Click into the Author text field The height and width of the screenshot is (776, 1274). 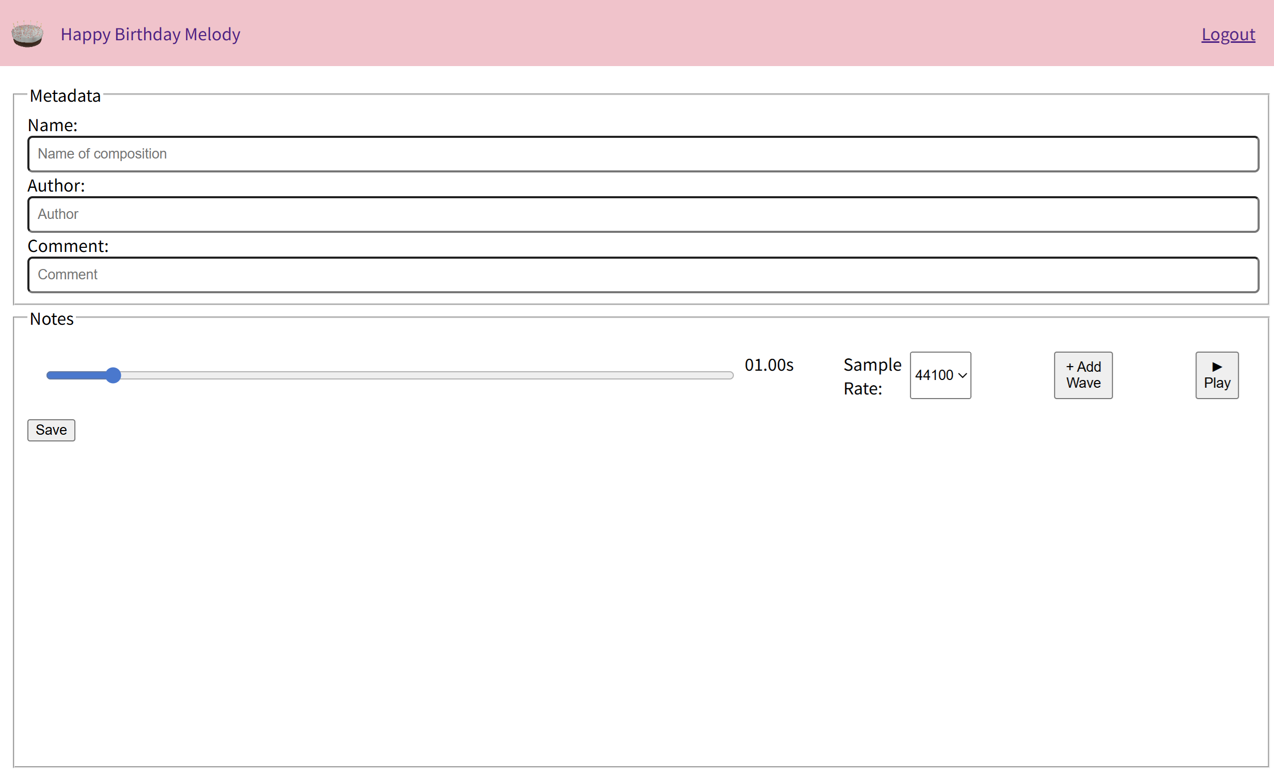point(643,215)
